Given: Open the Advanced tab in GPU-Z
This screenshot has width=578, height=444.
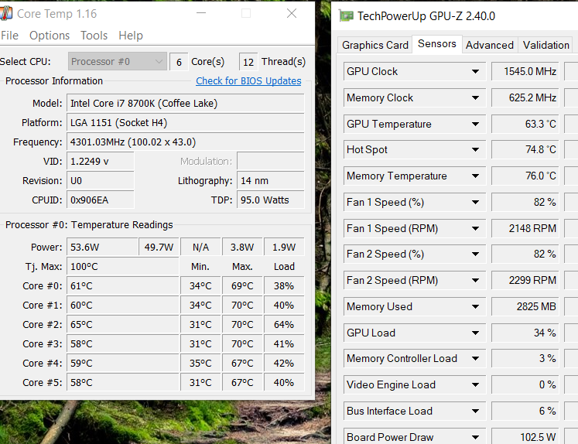Looking at the screenshot, I should [490, 45].
